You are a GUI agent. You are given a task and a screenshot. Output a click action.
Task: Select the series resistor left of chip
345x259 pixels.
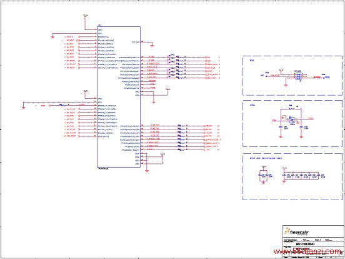click(63, 105)
